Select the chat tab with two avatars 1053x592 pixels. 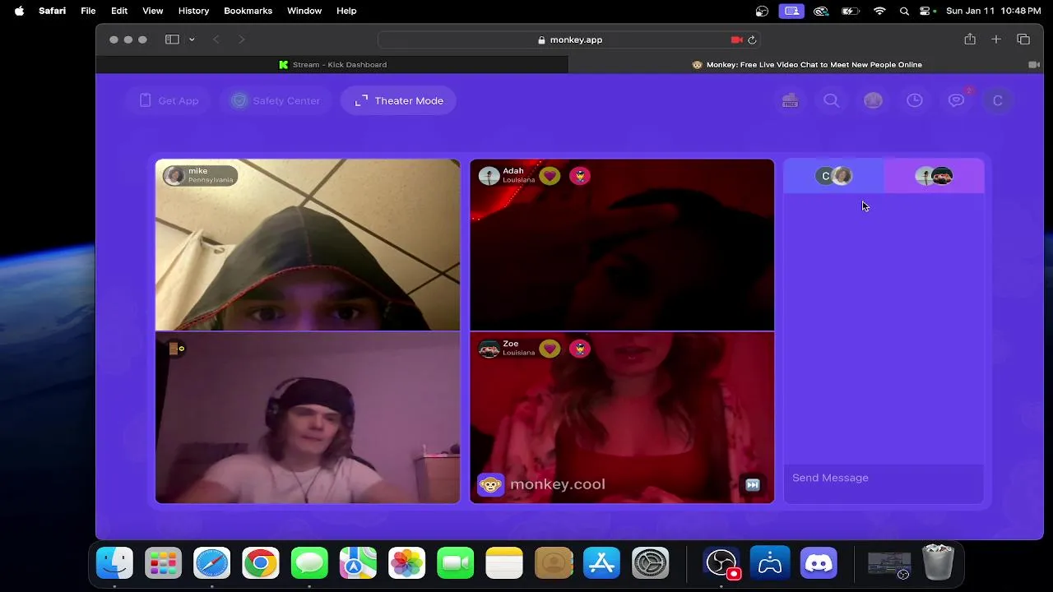point(934,176)
